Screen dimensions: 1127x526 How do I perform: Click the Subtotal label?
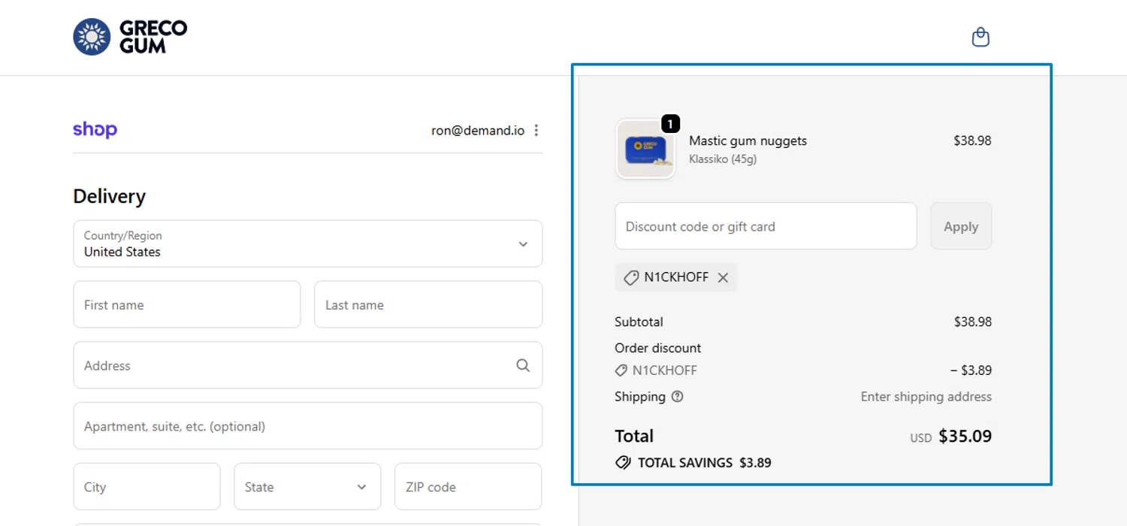tap(639, 322)
